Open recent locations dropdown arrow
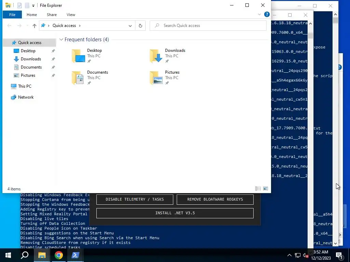 tap(27, 26)
